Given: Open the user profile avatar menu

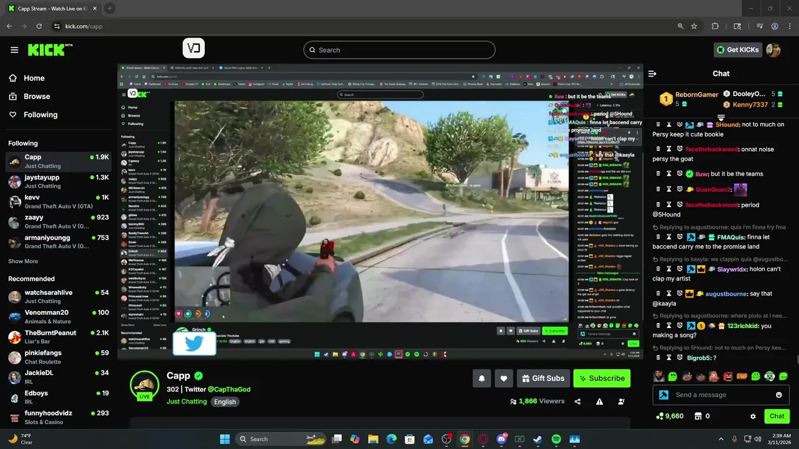Looking at the screenshot, I should [773, 50].
